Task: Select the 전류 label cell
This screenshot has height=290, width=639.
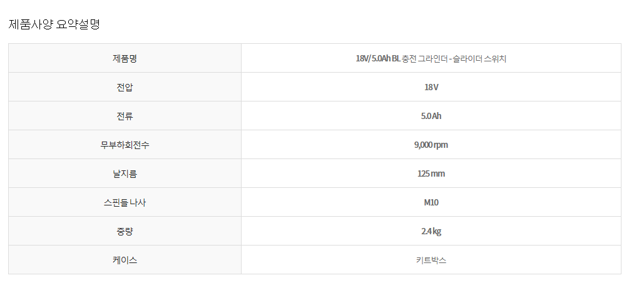Action: [125, 117]
